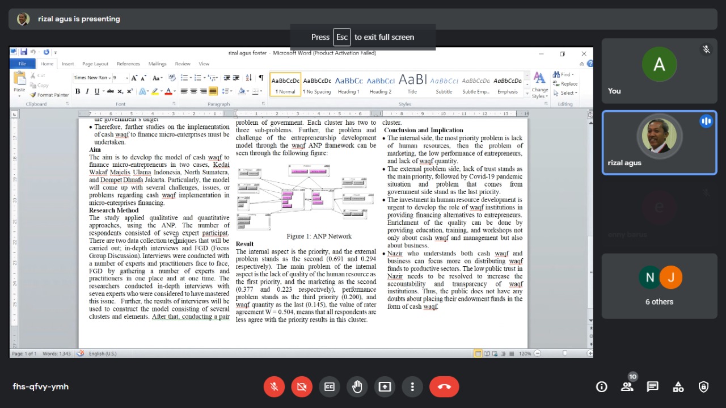Click the Grow Font icon in Word

(x=134, y=78)
